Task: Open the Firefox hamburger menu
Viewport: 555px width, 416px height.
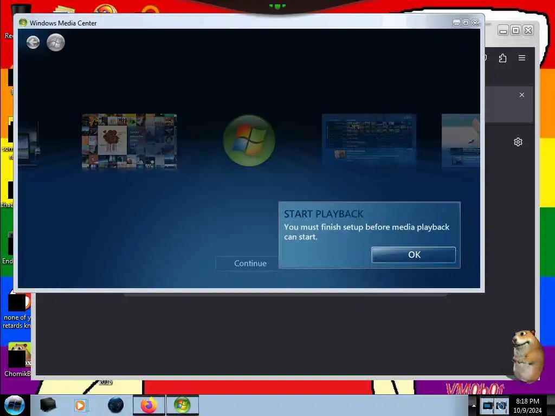Action: point(522,57)
